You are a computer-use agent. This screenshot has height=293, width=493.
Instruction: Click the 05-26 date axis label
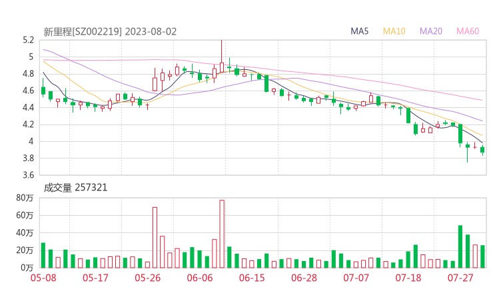pos(147,278)
